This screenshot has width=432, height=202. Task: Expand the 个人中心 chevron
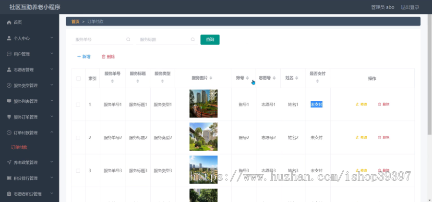(52, 38)
